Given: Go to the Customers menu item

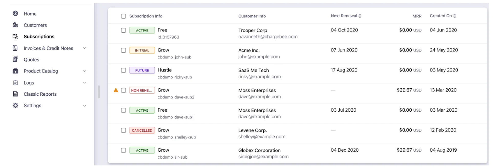Looking at the screenshot, I should tap(35, 25).
